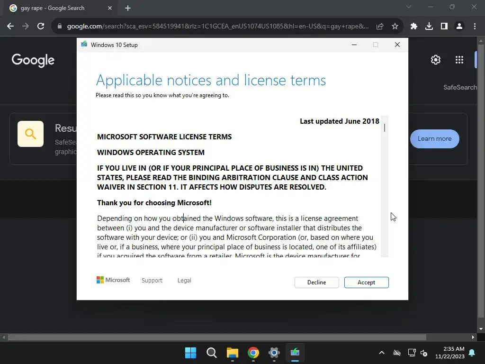The width and height of the screenshot is (485, 364).
Task: Click Chrome horizontal scrollbar thumb
Action: [217, 337]
